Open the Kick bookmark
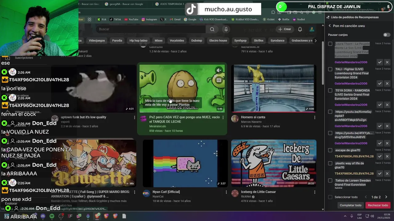 click(102, 19)
